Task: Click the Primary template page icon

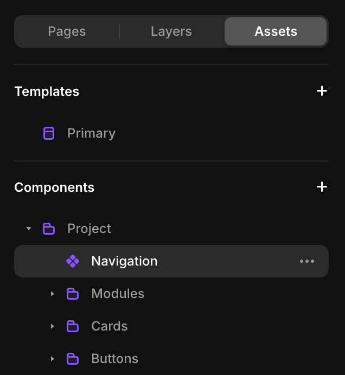Action: [49, 133]
